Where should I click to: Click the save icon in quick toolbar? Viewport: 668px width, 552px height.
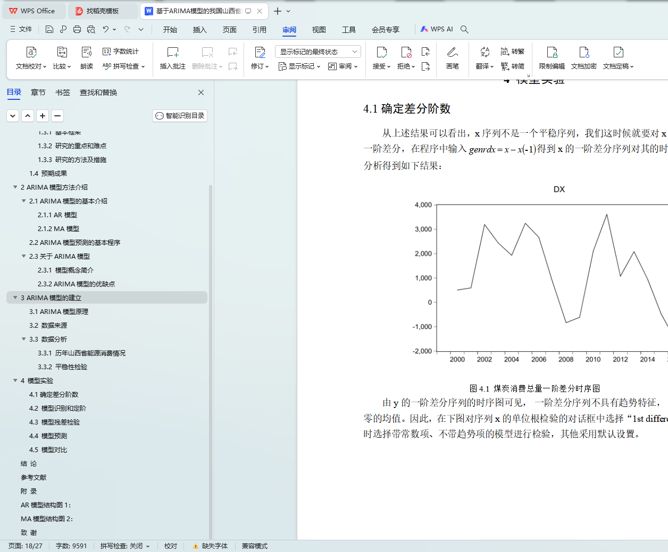[x=49, y=29]
